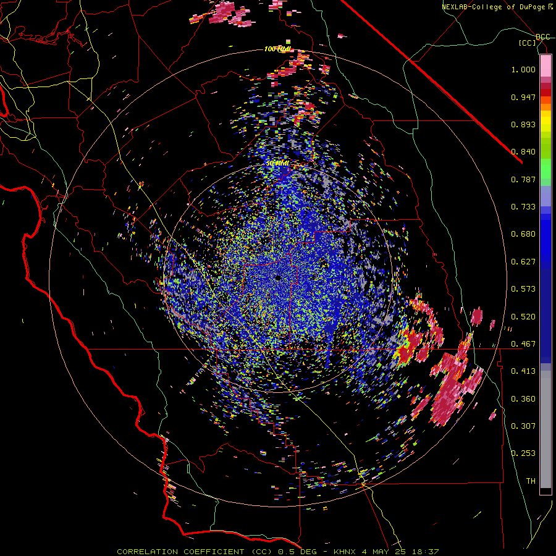Click the 0.840 scale value
This screenshot has height=556, width=556.
[523, 152]
